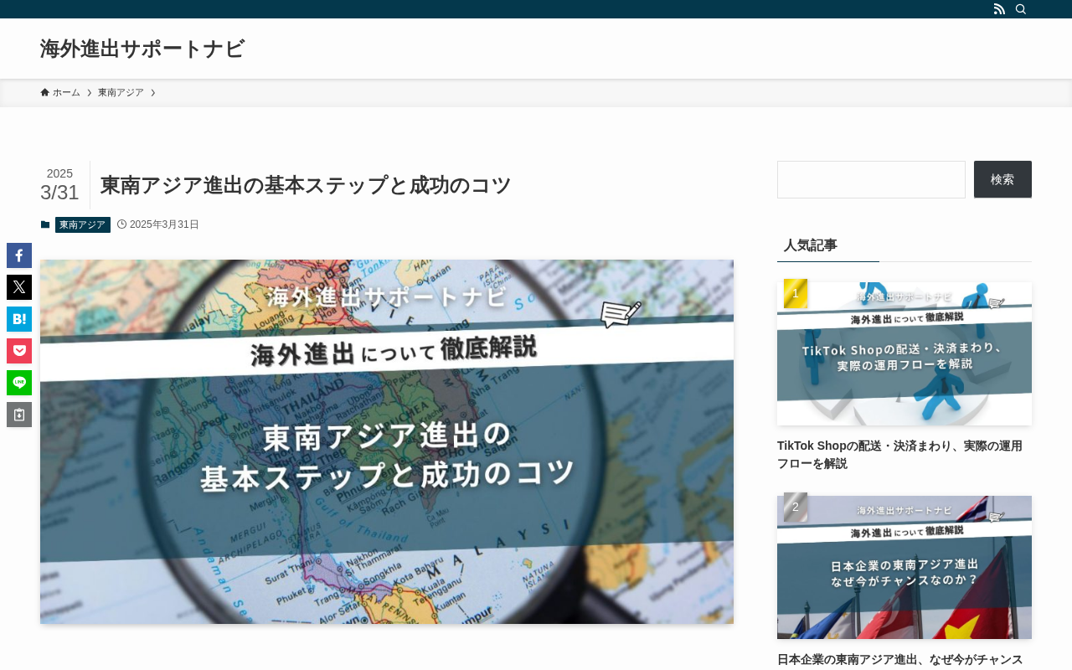Open 東南アジア breadcrumb link
Screen dimensions: 1072x670
121,92
